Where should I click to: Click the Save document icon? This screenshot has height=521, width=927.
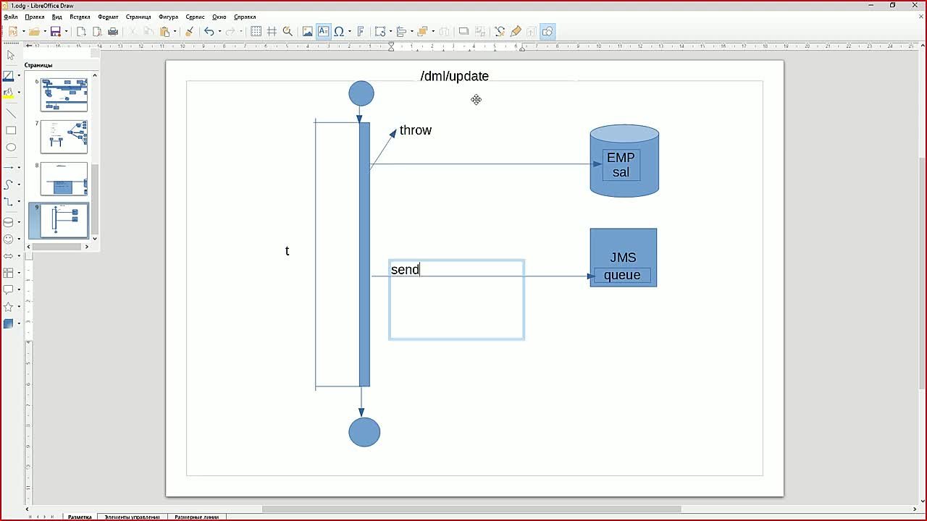55,31
